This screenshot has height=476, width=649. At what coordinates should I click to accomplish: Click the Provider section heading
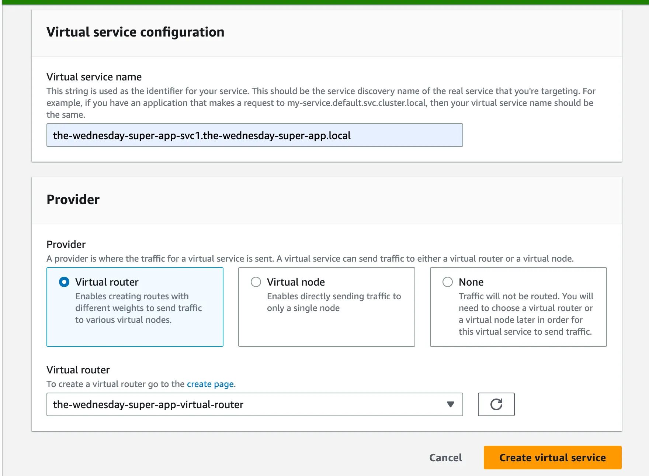tap(73, 200)
